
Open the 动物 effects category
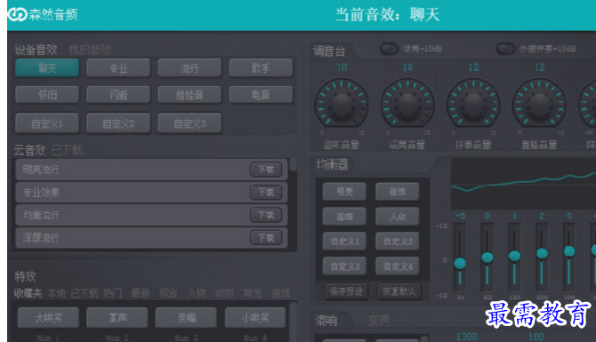click(224, 293)
